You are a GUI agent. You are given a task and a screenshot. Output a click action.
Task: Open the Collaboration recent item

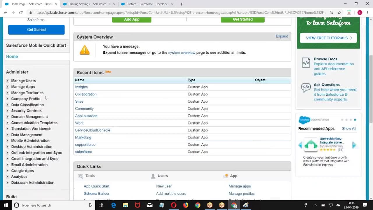86,94
